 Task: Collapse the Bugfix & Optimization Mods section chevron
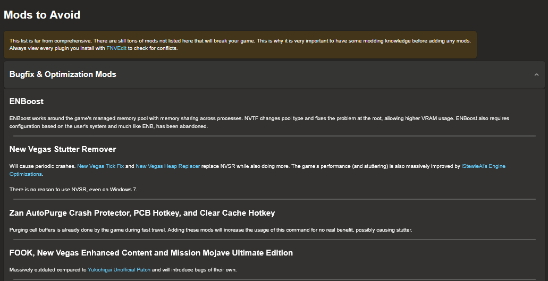(536, 74)
